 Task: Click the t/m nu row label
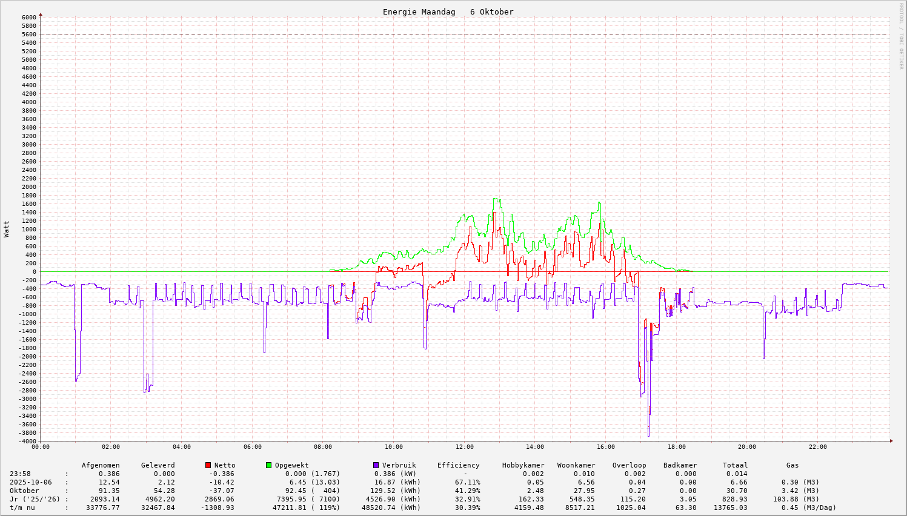pyautogui.click(x=22, y=508)
